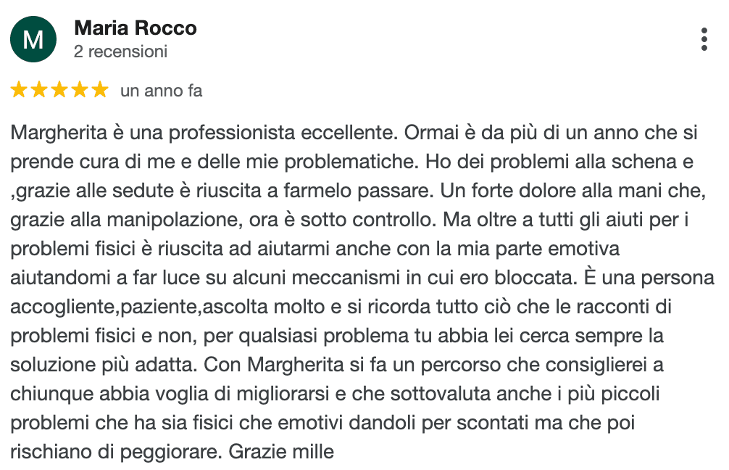Open the three-dot review options menu
This screenshot has width=729, height=470.
(x=704, y=39)
